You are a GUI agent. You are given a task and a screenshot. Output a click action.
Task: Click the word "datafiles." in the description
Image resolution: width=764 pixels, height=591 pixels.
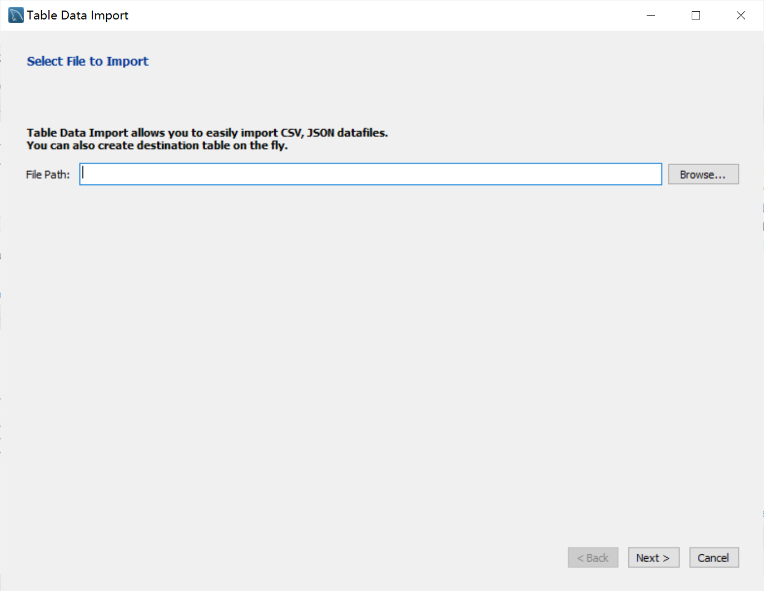(x=363, y=133)
